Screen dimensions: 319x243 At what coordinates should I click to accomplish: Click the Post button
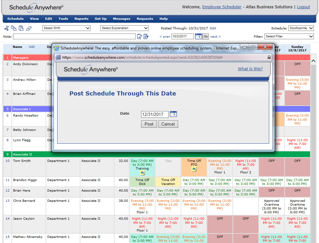point(149,124)
